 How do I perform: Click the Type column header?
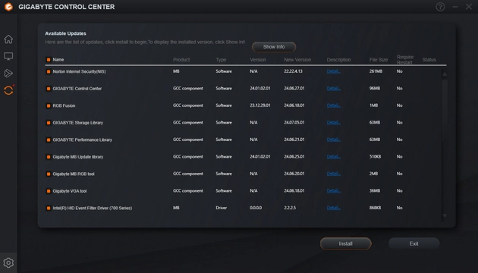click(x=221, y=60)
